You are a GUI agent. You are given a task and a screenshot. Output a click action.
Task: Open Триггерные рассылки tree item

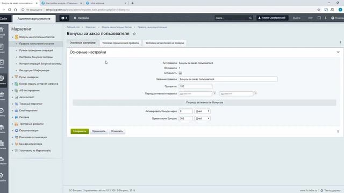coord(31,124)
